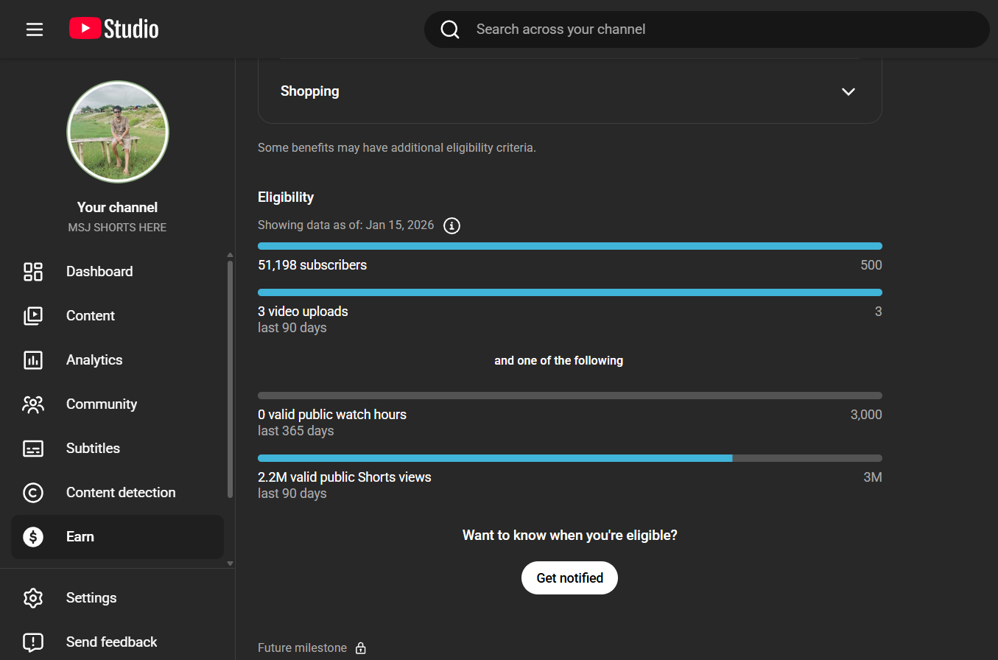Click the info icon beside data date
This screenshot has height=660, width=998.
pyautogui.click(x=452, y=225)
